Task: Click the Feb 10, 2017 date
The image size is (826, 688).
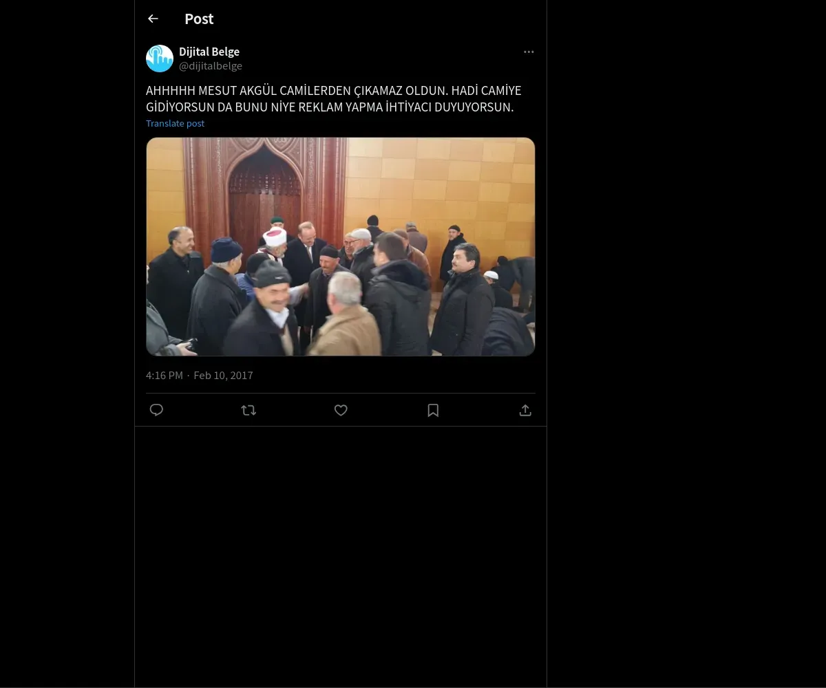Action: [x=223, y=375]
